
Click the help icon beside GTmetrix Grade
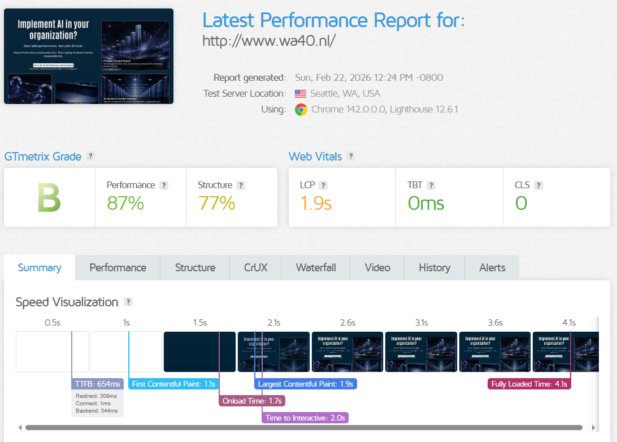(x=90, y=157)
